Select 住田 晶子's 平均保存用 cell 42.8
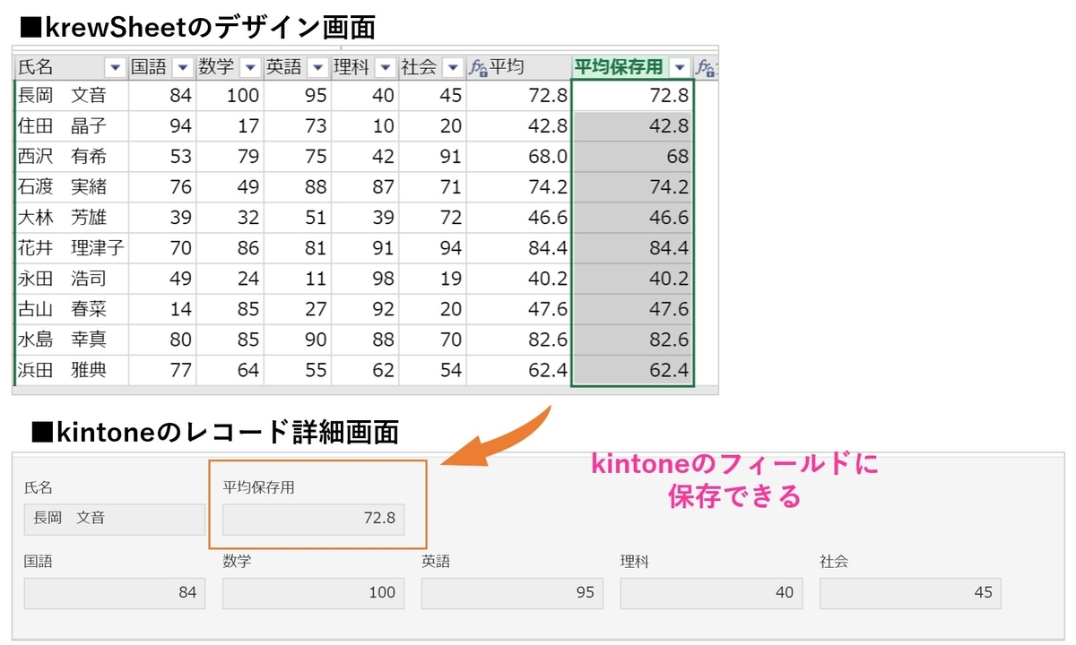Image resolution: width=1076 pixels, height=645 pixels. (x=632, y=126)
